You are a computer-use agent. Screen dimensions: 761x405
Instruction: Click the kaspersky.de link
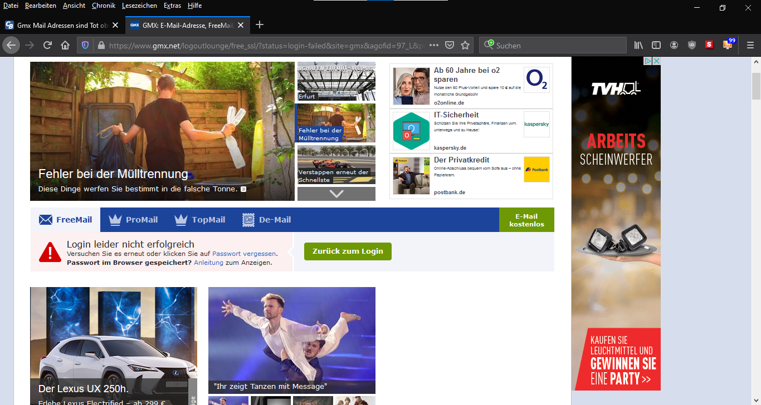click(450, 147)
